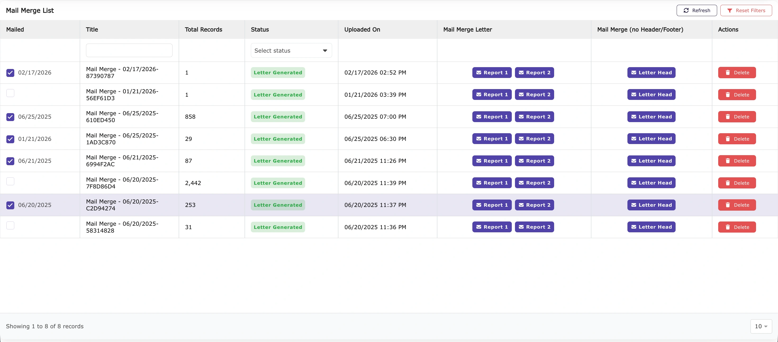
Task: Click the Reset Filters funnel button
Action: 746,11
